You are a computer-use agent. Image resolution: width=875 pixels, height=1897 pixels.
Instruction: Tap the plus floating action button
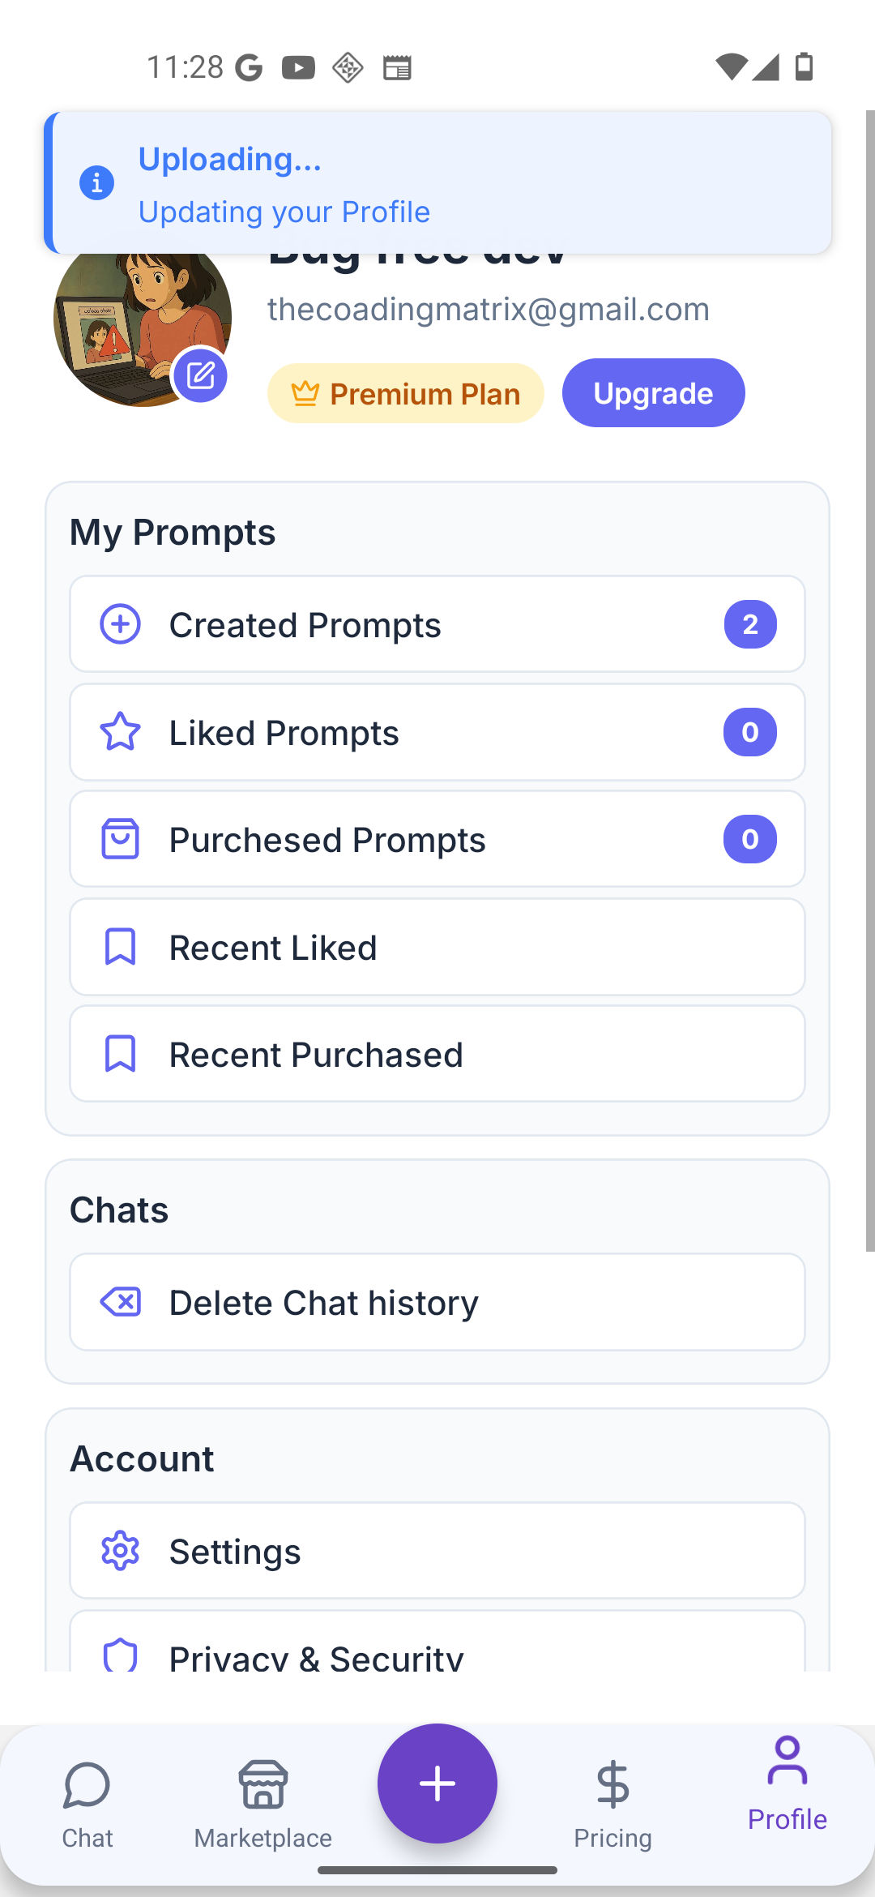pos(437,1784)
